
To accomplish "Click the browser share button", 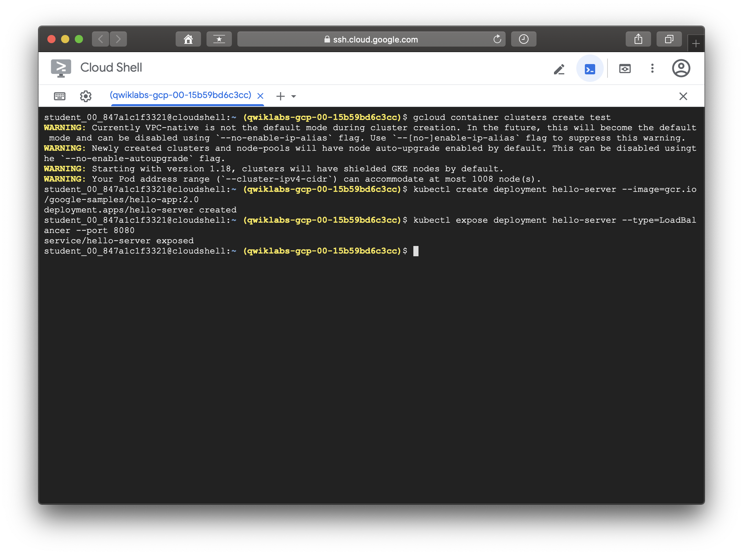I will click(638, 39).
